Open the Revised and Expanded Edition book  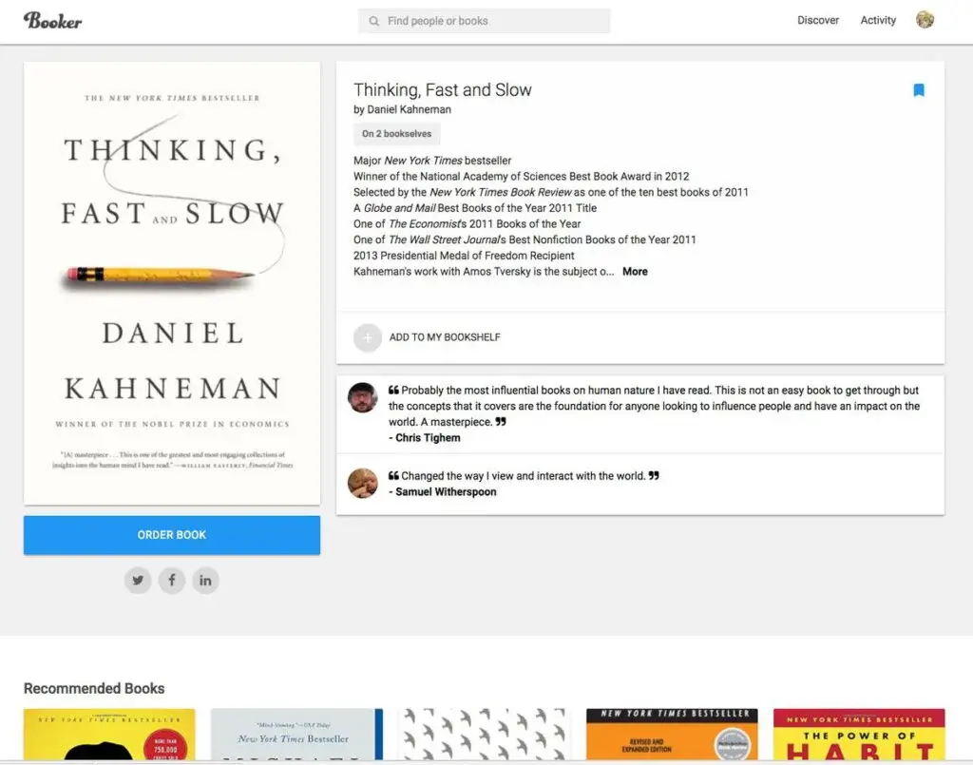click(x=672, y=735)
